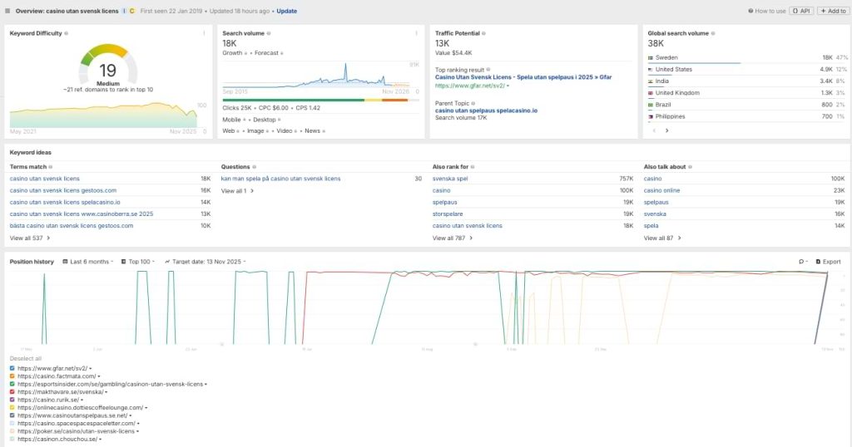Click View all 537 under Terms match
The height and width of the screenshot is (447, 852).
(x=30, y=238)
